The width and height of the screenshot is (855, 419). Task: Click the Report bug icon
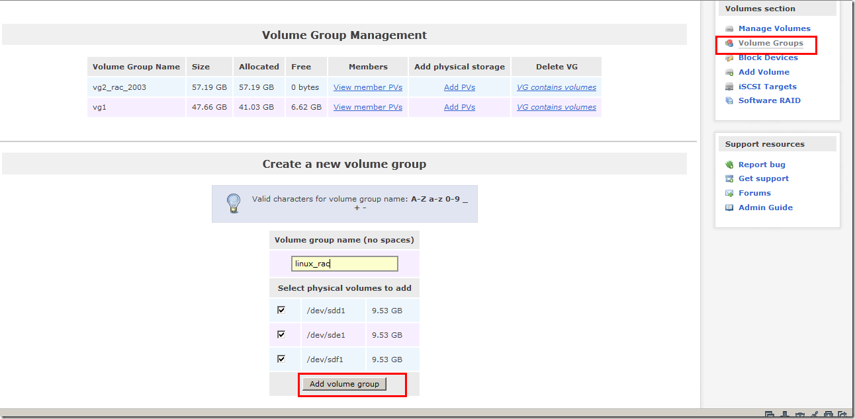coord(729,164)
